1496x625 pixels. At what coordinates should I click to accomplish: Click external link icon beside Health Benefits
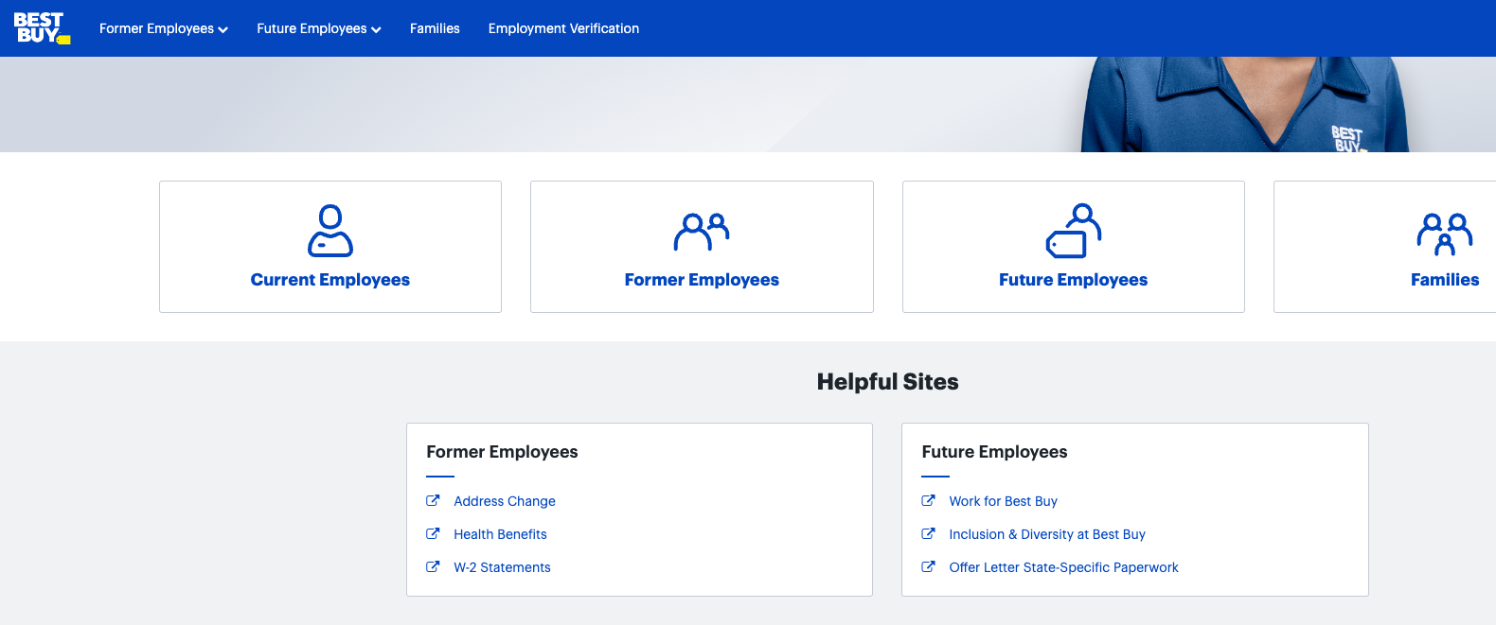pyautogui.click(x=433, y=533)
